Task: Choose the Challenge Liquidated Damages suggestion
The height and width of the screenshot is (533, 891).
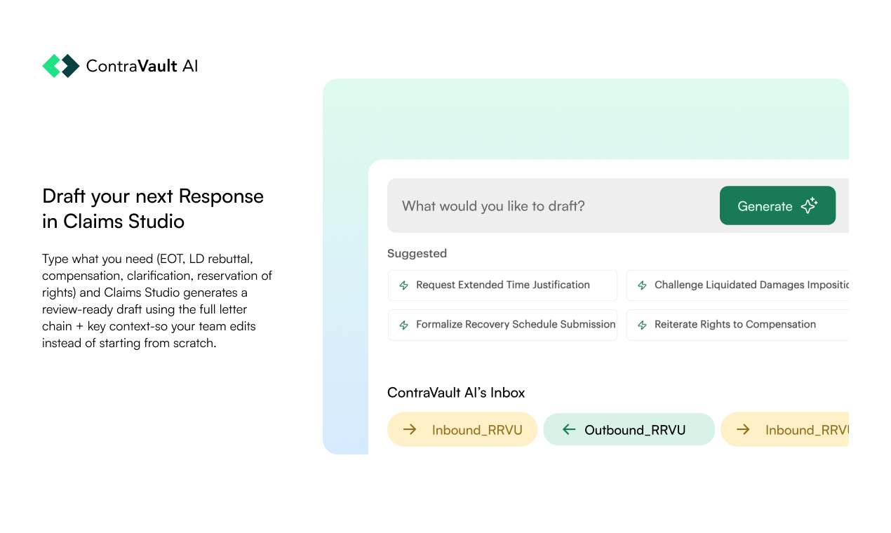Action: point(751,285)
